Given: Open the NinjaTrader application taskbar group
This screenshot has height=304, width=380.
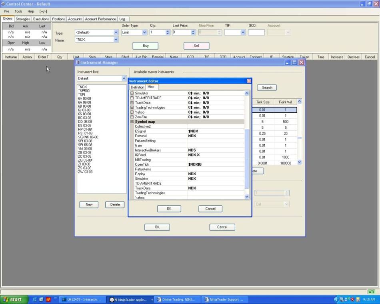Looking at the screenshot, I should [x=130, y=300].
